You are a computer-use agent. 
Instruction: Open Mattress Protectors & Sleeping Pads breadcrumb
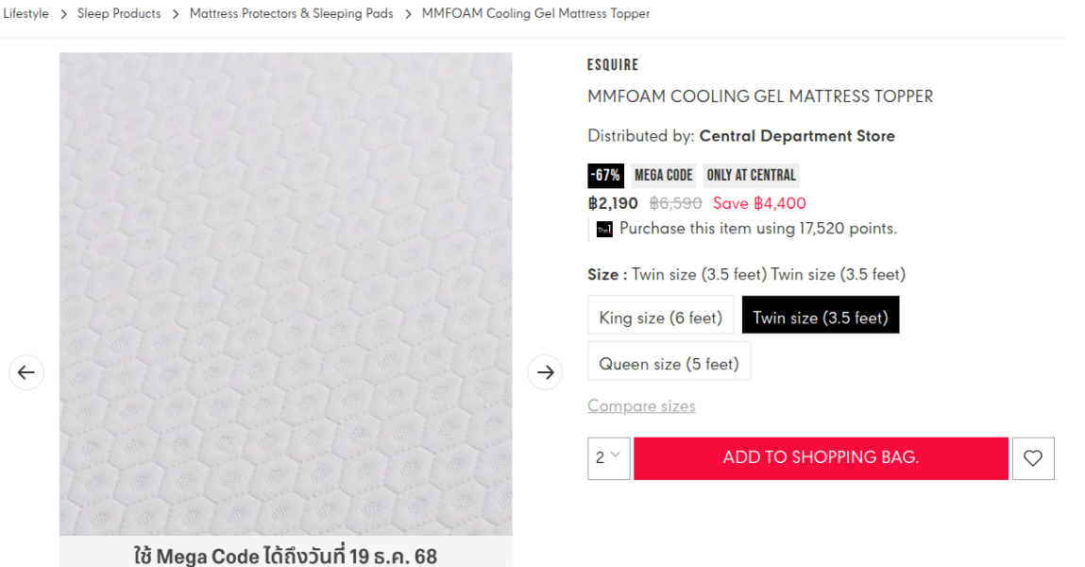point(291,14)
